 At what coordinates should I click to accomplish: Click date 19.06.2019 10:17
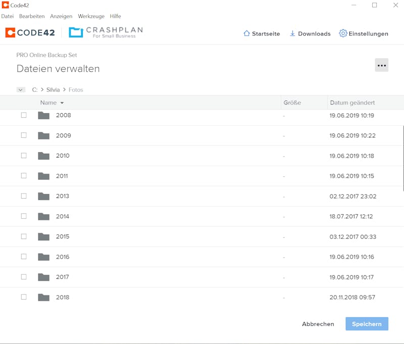tap(351, 277)
